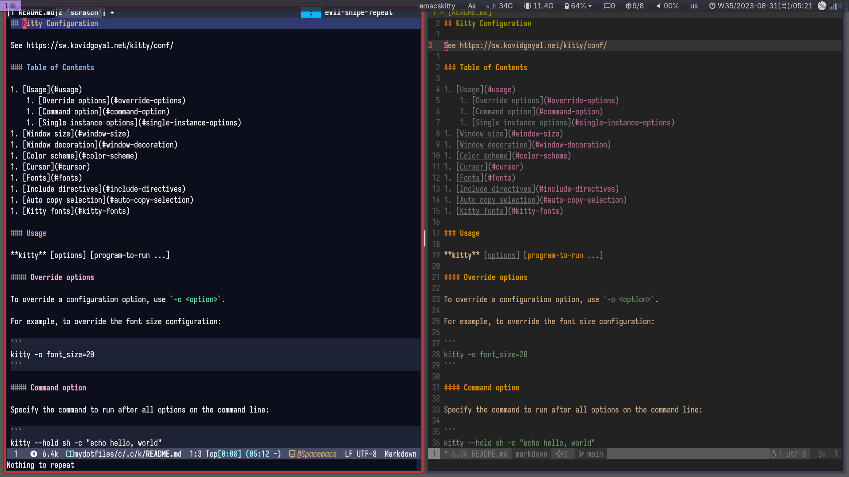Screen dimensions: 849x477
Task: Click mydotfiles/c/.c/k/README.md path in modeline
Action: click(x=127, y=454)
